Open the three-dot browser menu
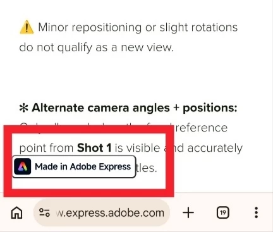The width and height of the screenshot is (273, 232). tap(256, 212)
